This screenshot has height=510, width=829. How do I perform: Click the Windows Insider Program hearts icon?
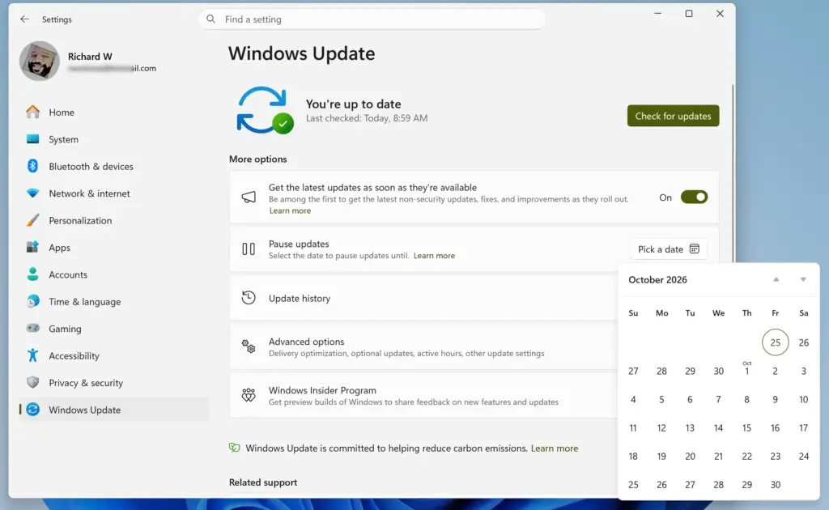(249, 395)
